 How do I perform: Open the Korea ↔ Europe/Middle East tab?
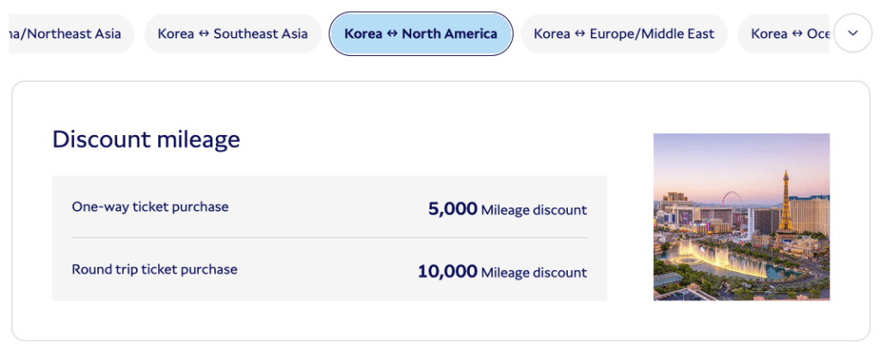point(624,34)
